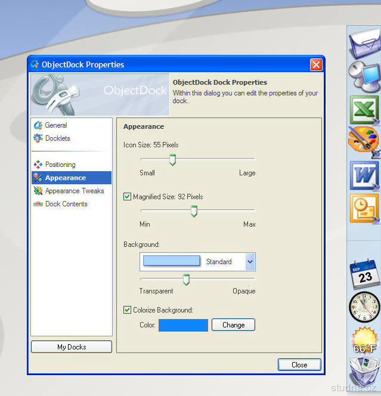Click the Docklets section icon
381x396 pixels.
[x=38, y=138]
